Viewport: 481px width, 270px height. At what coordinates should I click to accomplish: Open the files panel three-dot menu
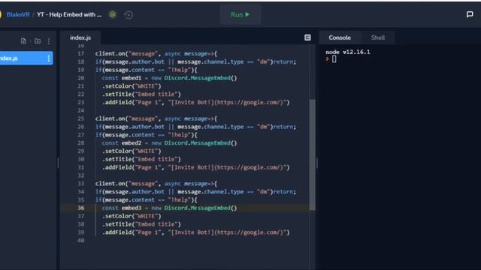[49, 41]
